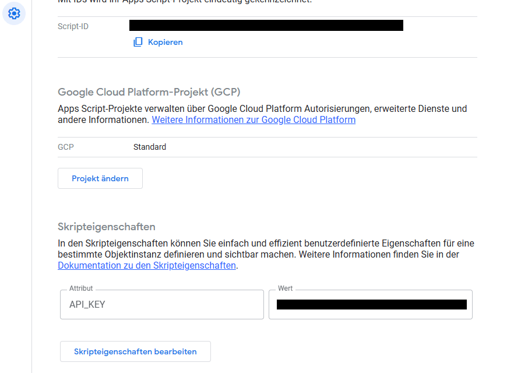Viewport: 514px width, 373px height.
Task: Open the Dokumentation zu den Skripteigenschaften link
Action: pyautogui.click(x=146, y=265)
